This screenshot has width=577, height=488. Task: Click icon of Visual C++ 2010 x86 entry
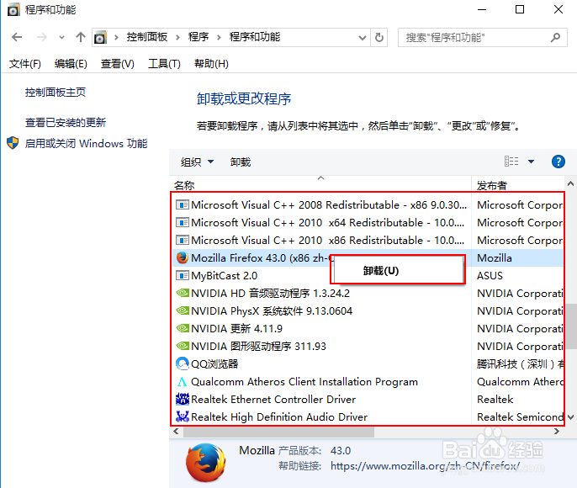pyautogui.click(x=183, y=240)
